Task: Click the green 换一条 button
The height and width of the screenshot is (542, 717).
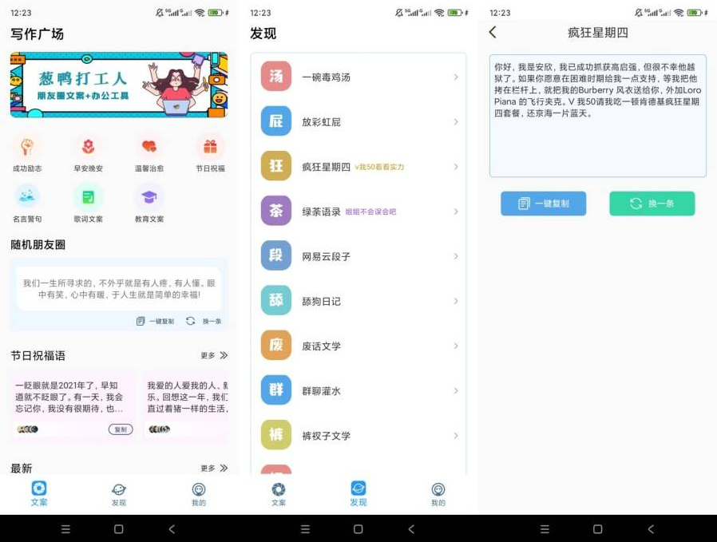Action: point(652,204)
